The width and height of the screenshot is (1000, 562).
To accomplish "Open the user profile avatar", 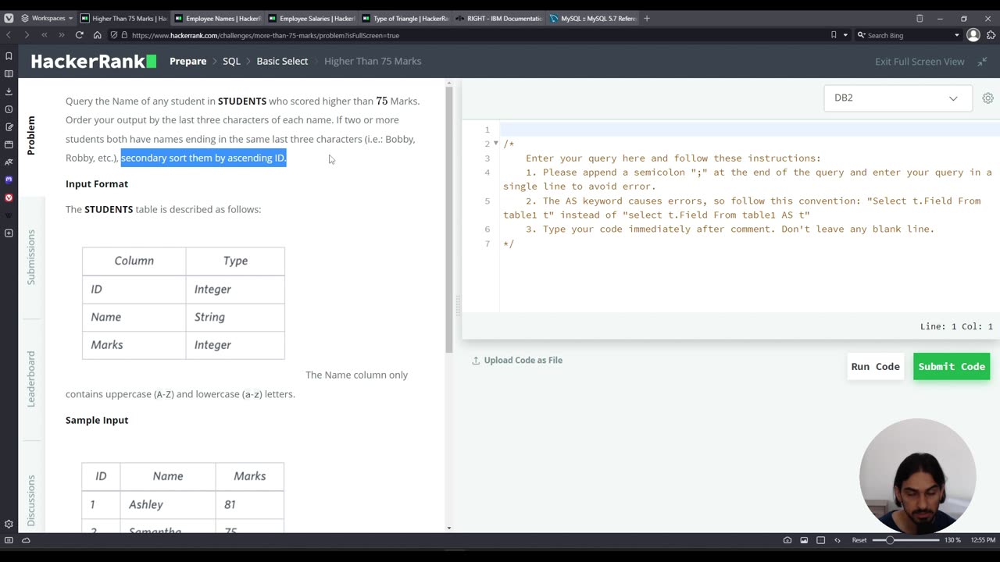I will 973,35.
